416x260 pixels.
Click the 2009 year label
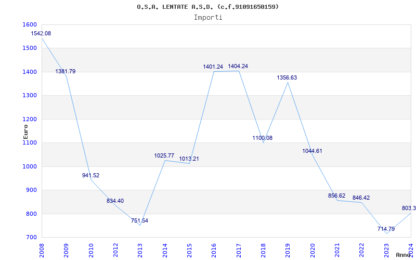point(67,251)
